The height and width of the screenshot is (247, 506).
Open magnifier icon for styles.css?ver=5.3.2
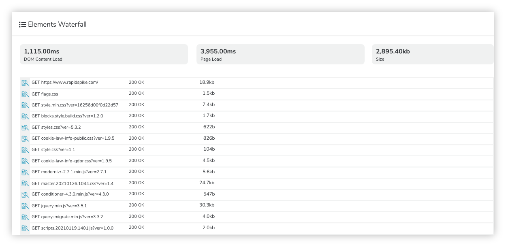[25, 127]
